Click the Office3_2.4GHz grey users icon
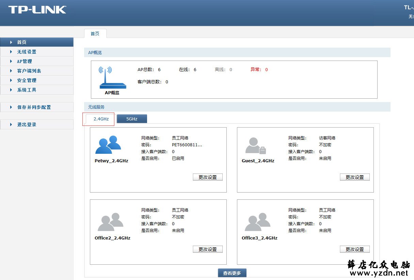This screenshot has height=280, width=414. pos(258,222)
